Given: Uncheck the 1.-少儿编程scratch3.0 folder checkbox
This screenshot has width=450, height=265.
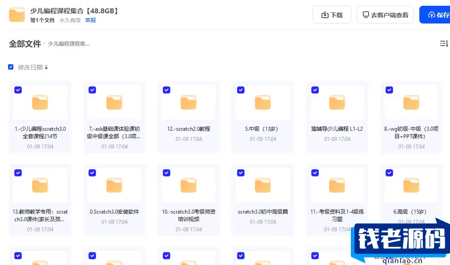Looking at the screenshot, I should (x=18, y=90).
